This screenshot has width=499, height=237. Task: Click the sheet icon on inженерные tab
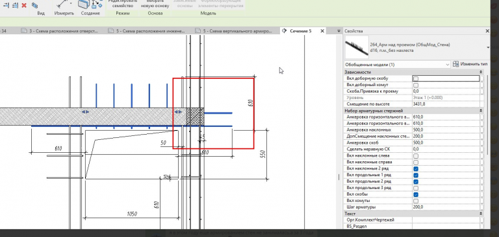(x=110, y=31)
